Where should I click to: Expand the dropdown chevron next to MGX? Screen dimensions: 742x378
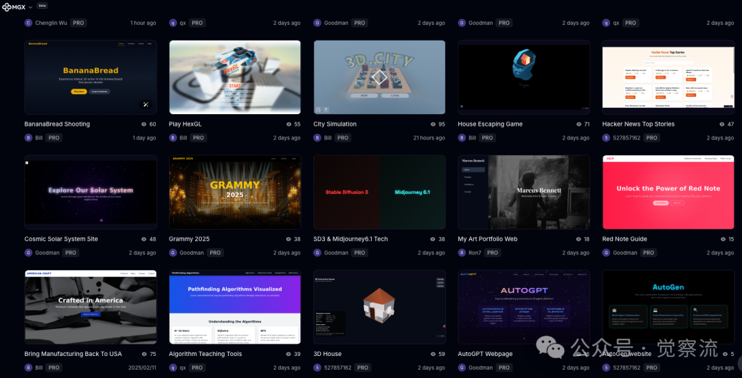[30, 8]
